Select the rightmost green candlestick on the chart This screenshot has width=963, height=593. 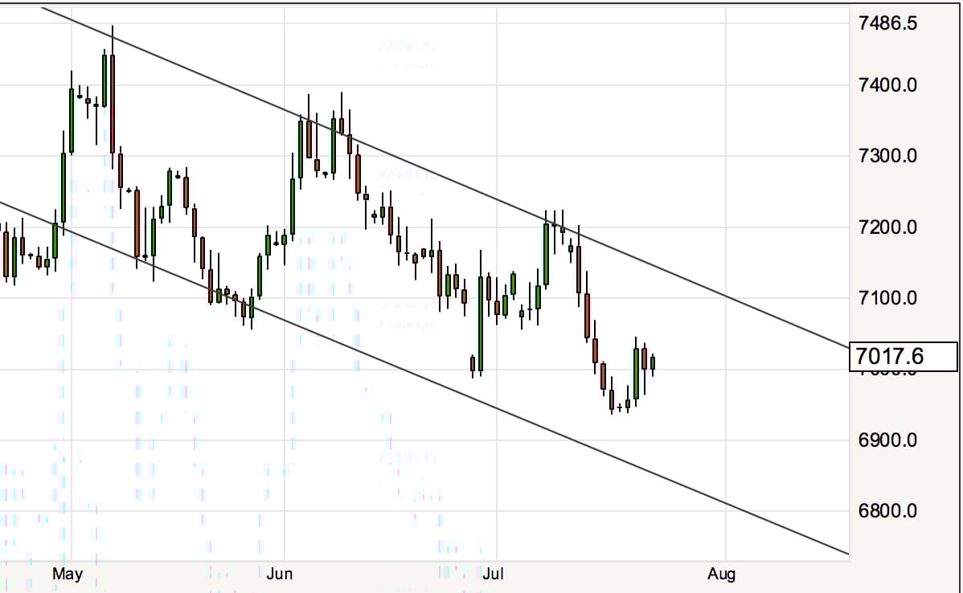coord(653,363)
